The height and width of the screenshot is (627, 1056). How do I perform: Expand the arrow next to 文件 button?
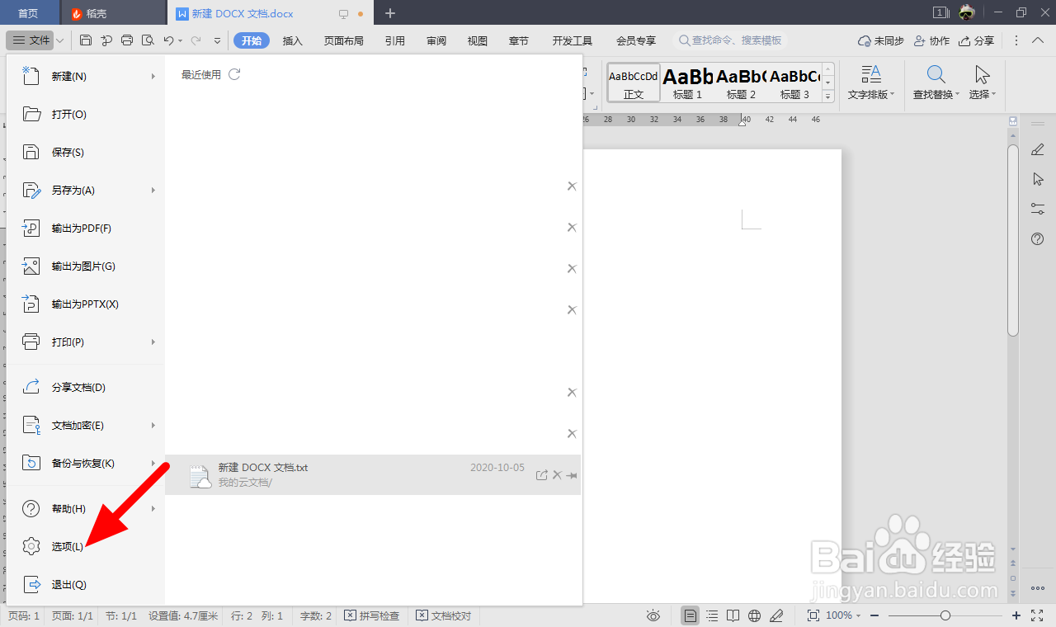click(60, 40)
